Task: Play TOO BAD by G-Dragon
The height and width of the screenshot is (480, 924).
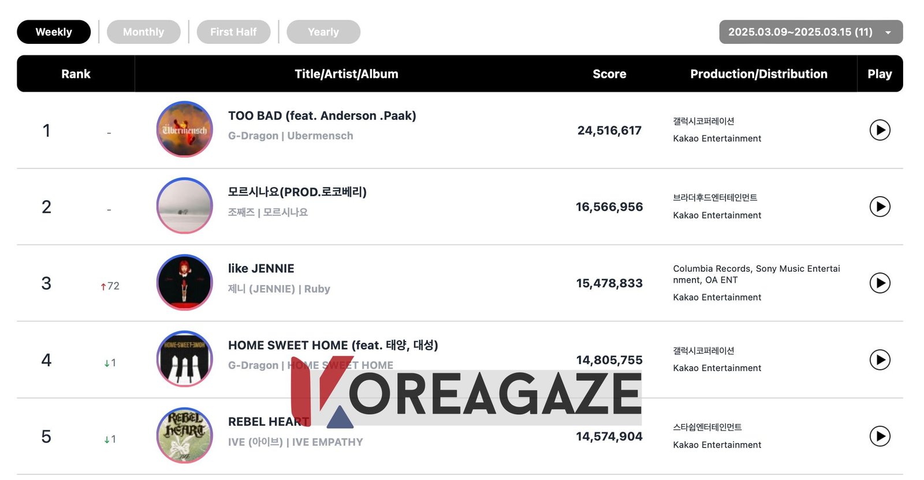Action: point(880,130)
